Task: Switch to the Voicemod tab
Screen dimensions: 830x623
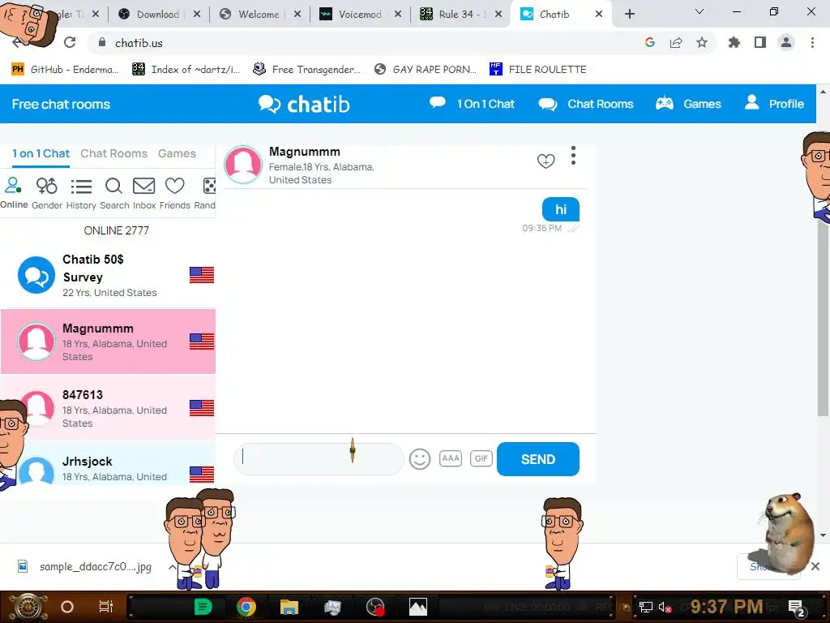Action: point(360,15)
